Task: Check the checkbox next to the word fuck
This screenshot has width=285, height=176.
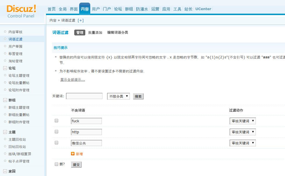Action: click(x=56, y=120)
